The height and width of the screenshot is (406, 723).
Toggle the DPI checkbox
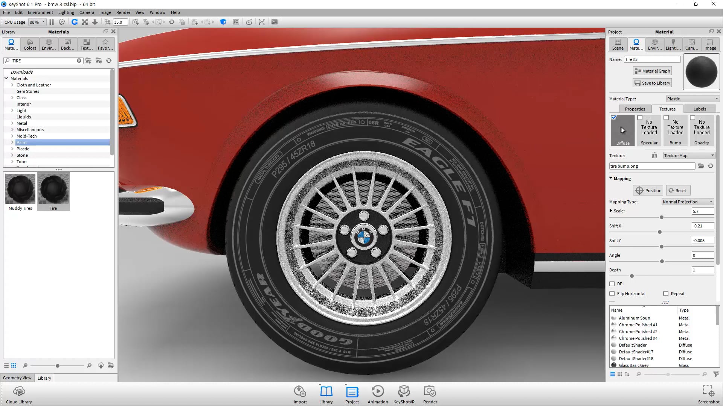[612, 284]
